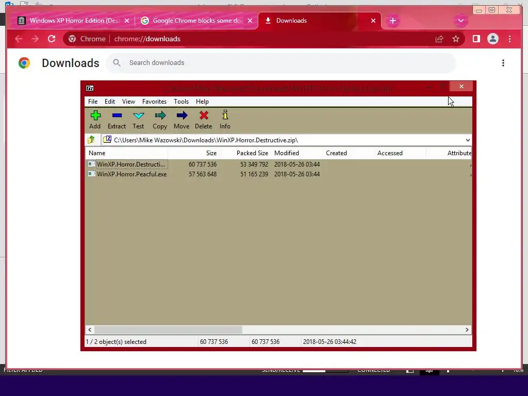Click the horizontal scrollbar thumb
Image resolution: width=528 pixels, height=396 pixels.
pos(168,329)
